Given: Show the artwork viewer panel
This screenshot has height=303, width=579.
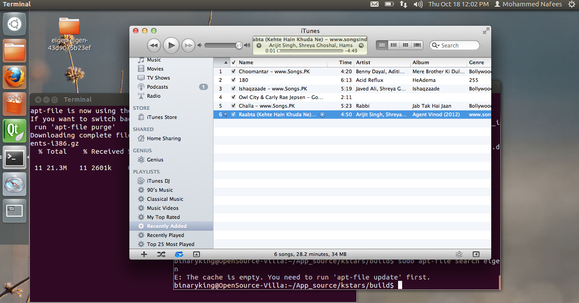Looking at the screenshot, I should click(x=196, y=254).
